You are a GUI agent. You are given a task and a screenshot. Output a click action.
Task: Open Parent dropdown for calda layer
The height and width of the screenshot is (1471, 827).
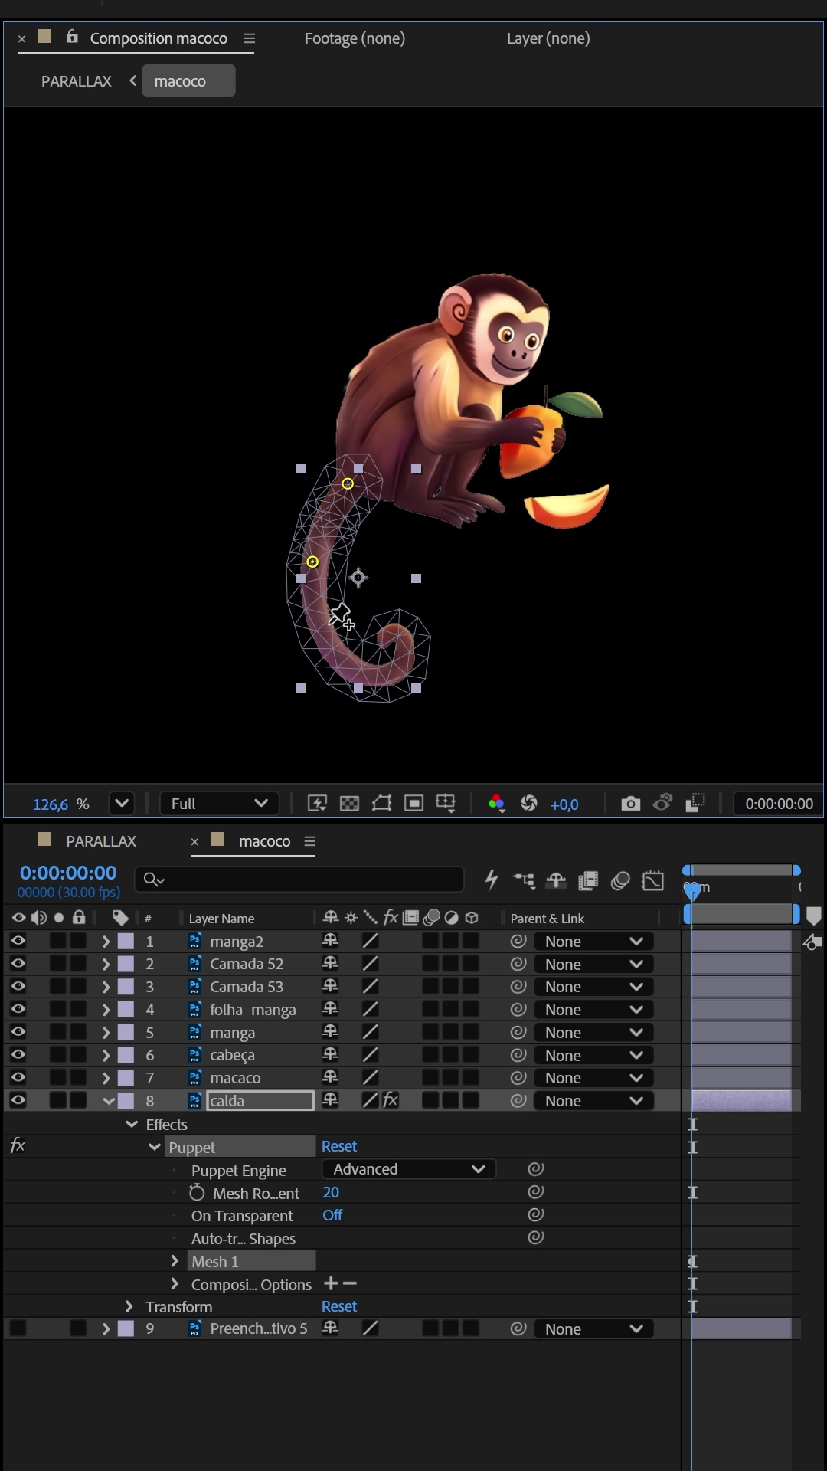click(x=593, y=1100)
